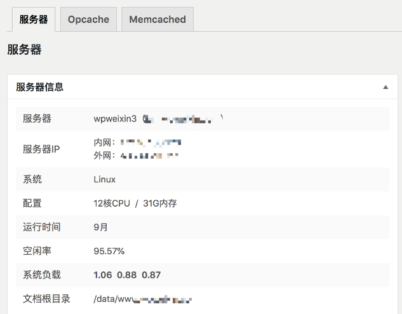Click the 配置 row label
Image resolution: width=402 pixels, height=314 pixels.
[32, 203]
